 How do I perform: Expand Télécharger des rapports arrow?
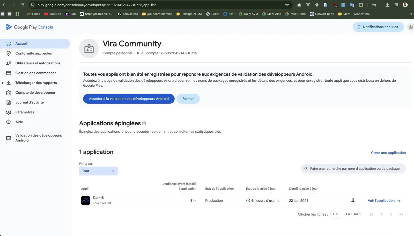pyautogui.click(x=3, y=83)
